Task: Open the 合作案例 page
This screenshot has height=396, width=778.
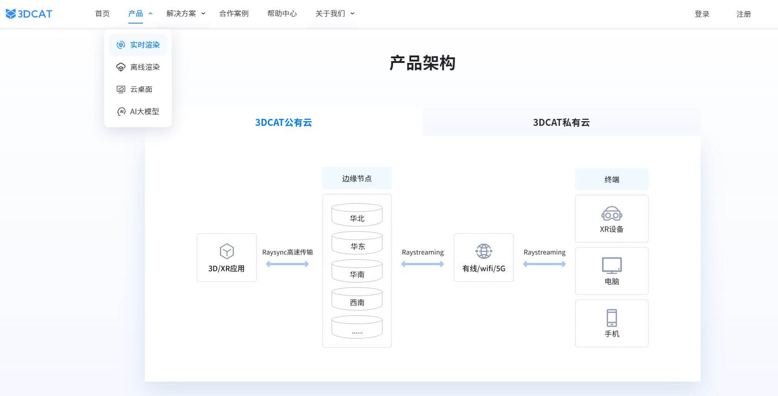Action: point(234,14)
